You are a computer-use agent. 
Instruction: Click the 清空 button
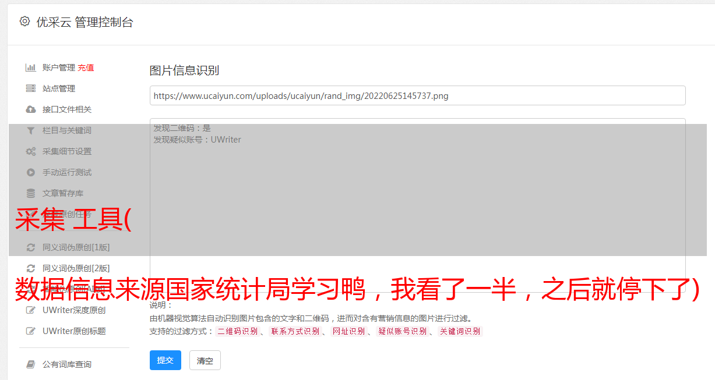[x=205, y=360]
